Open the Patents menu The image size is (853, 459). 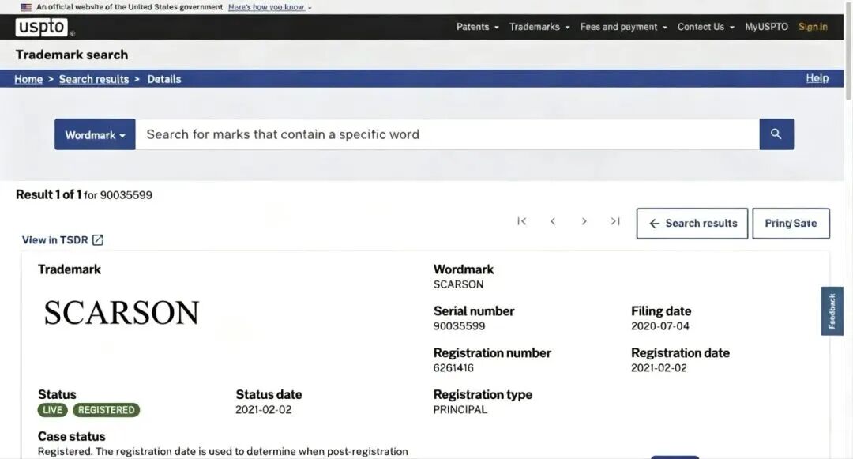(477, 27)
